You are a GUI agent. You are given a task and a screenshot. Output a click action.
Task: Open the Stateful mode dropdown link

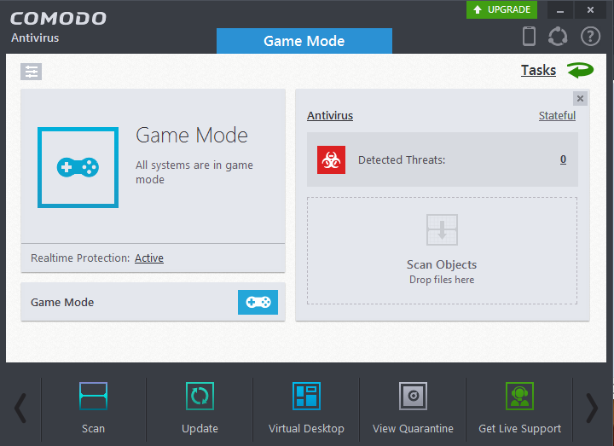(557, 116)
